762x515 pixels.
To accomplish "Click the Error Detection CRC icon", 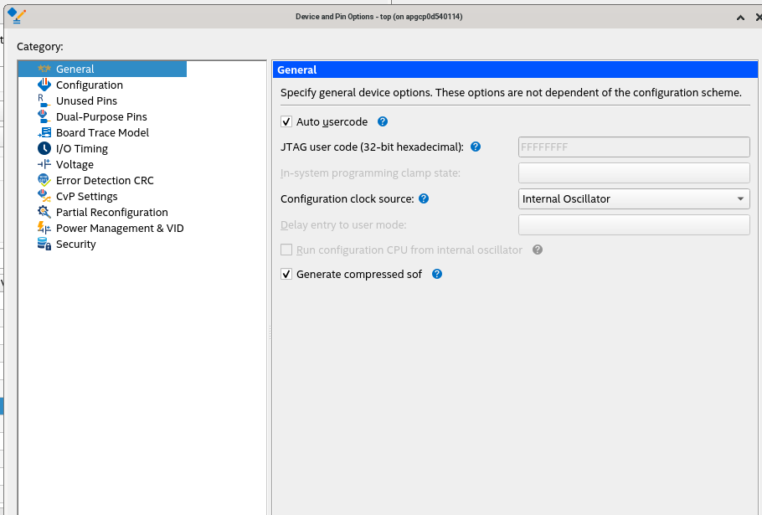I will coord(44,180).
